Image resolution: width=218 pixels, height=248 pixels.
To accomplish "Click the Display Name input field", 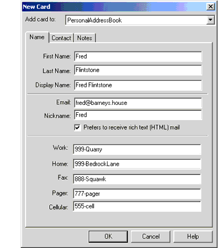I will pos(138,85).
